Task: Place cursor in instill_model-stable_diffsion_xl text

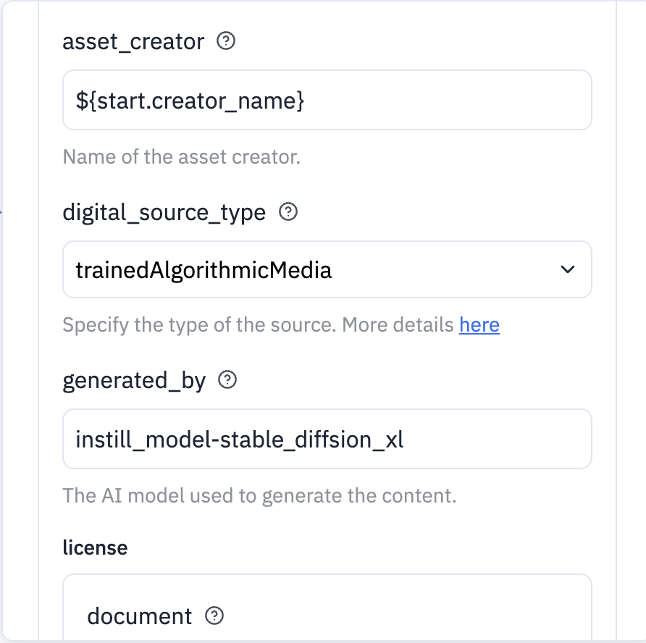Action: pos(239,440)
